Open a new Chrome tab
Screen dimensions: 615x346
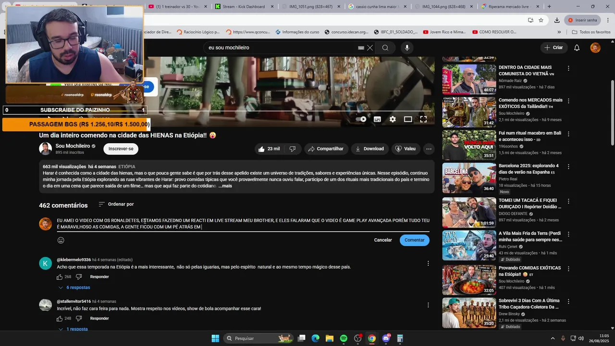[x=549, y=7]
